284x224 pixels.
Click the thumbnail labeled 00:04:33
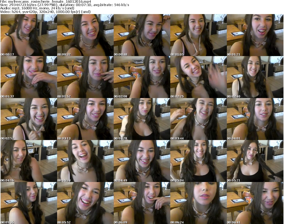click(x=85, y=161)
